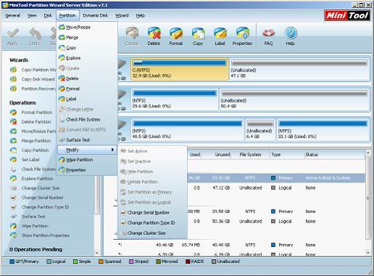
Task: Click Change Serial Number in sidebar
Action: pos(37,198)
